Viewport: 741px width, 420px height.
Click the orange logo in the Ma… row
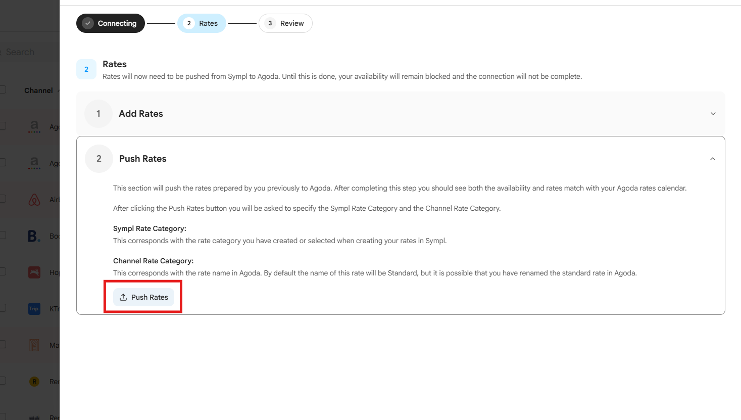click(34, 345)
